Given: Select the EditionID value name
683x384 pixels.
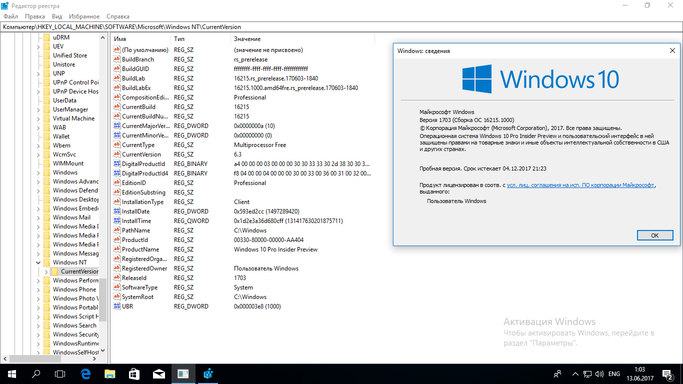Looking at the screenshot, I should point(134,183).
